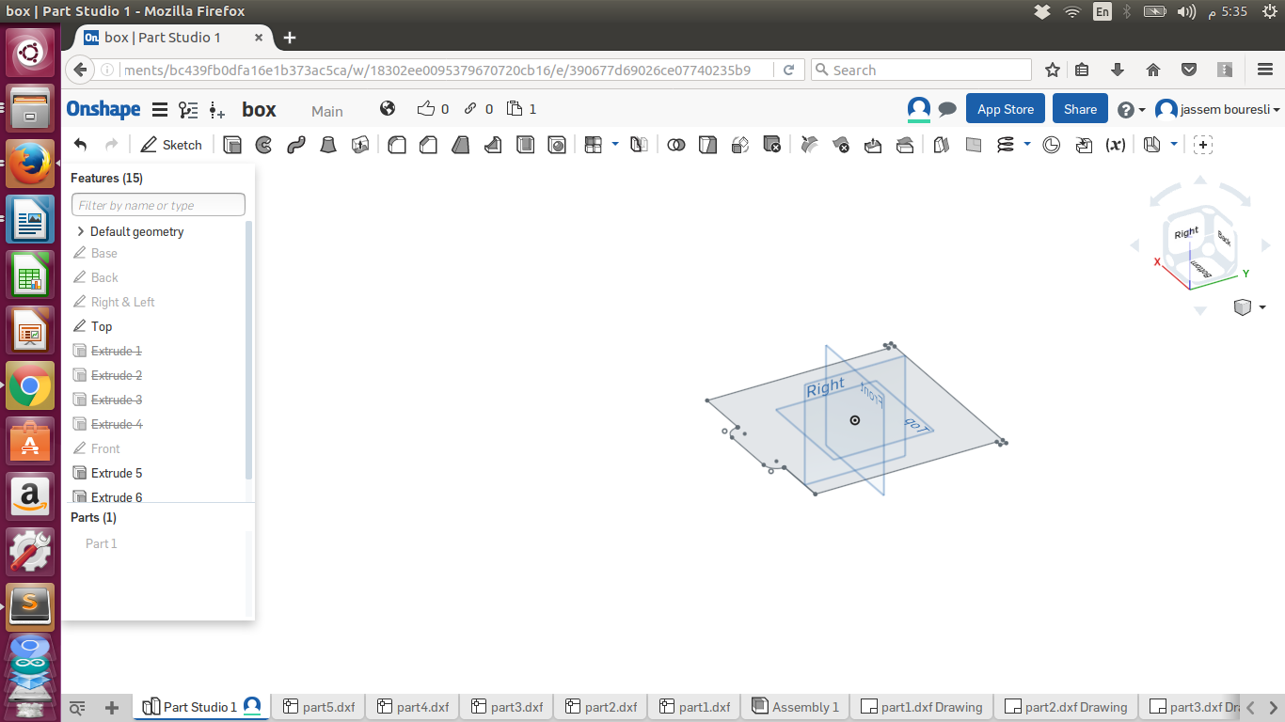Open the pattern tools dropdown arrow
This screenshot has height=722, width=1285.
coord(615,144)
